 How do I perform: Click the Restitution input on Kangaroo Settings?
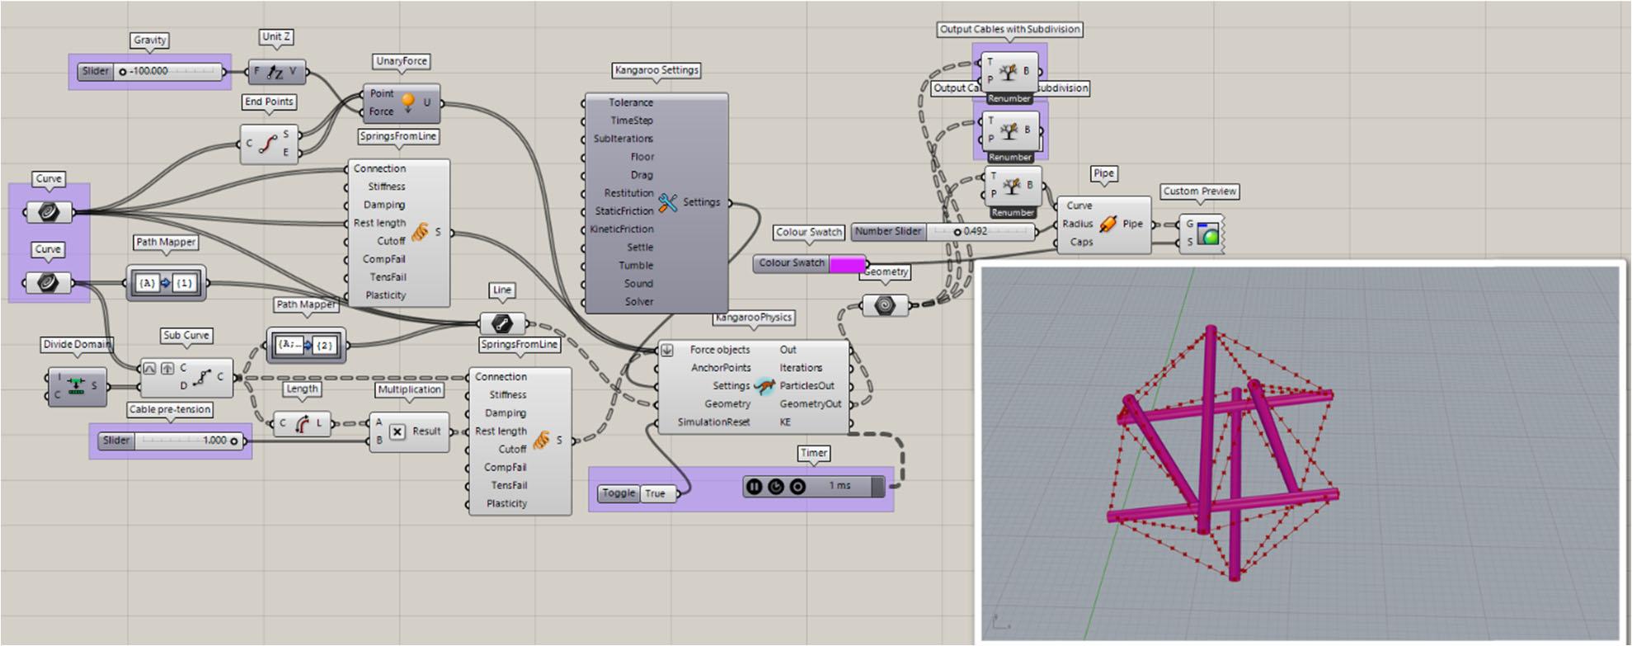(628, 193)
